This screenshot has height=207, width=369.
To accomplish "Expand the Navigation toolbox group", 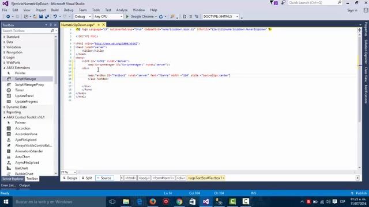I will [4, 52].
